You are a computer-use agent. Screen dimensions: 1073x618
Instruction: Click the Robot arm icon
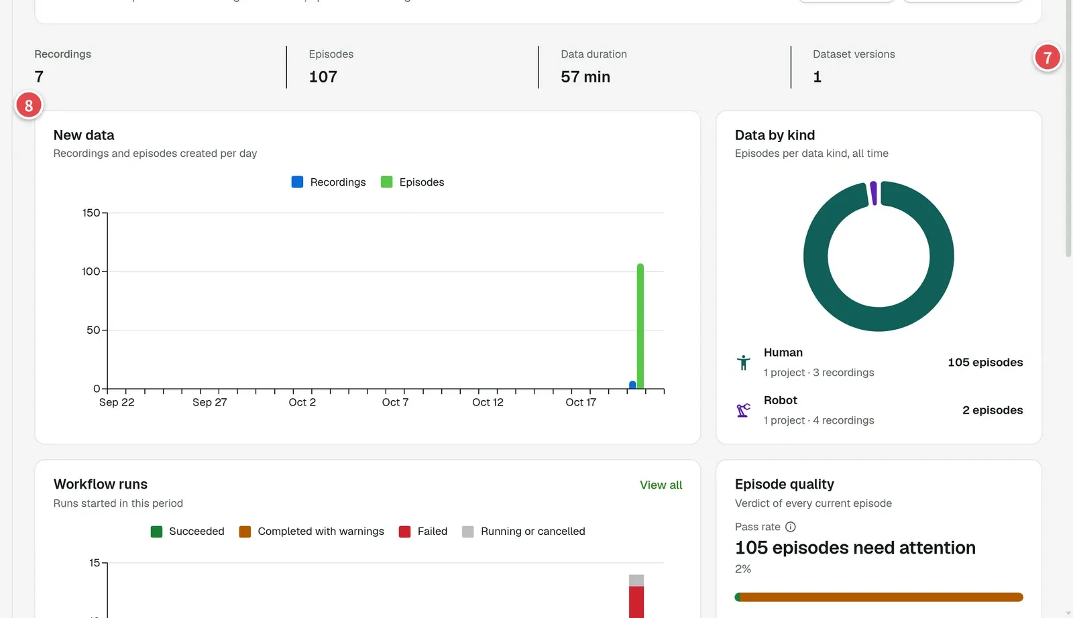coord(743,410)
